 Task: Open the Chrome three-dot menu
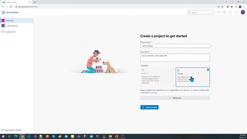pyautogui.click(x=244, y=7)
